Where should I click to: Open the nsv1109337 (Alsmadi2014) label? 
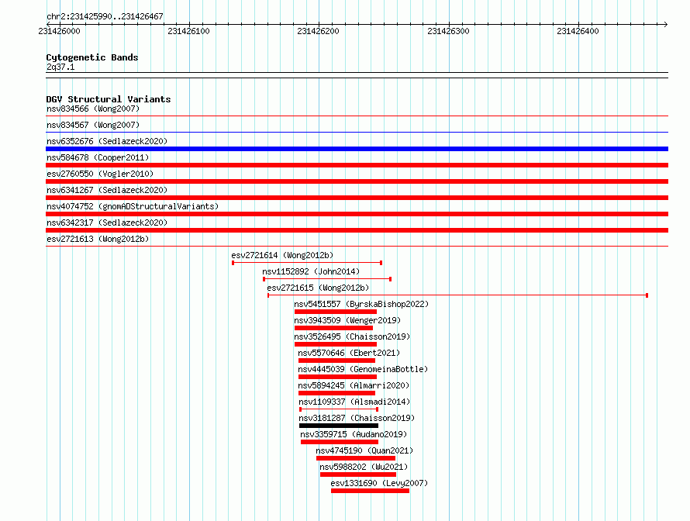click(354, 402)
